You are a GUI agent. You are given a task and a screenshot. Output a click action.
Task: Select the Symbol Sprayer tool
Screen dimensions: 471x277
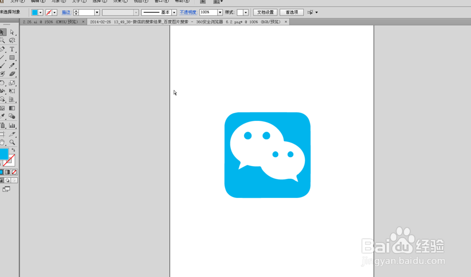[x=3, y=126]
